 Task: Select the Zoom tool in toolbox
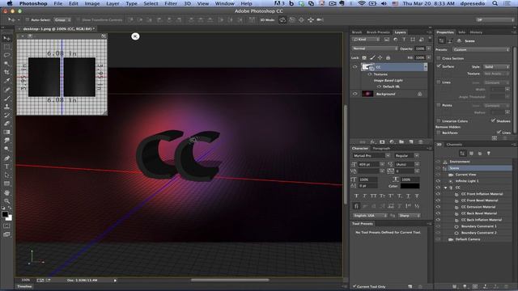pos(6,201)
